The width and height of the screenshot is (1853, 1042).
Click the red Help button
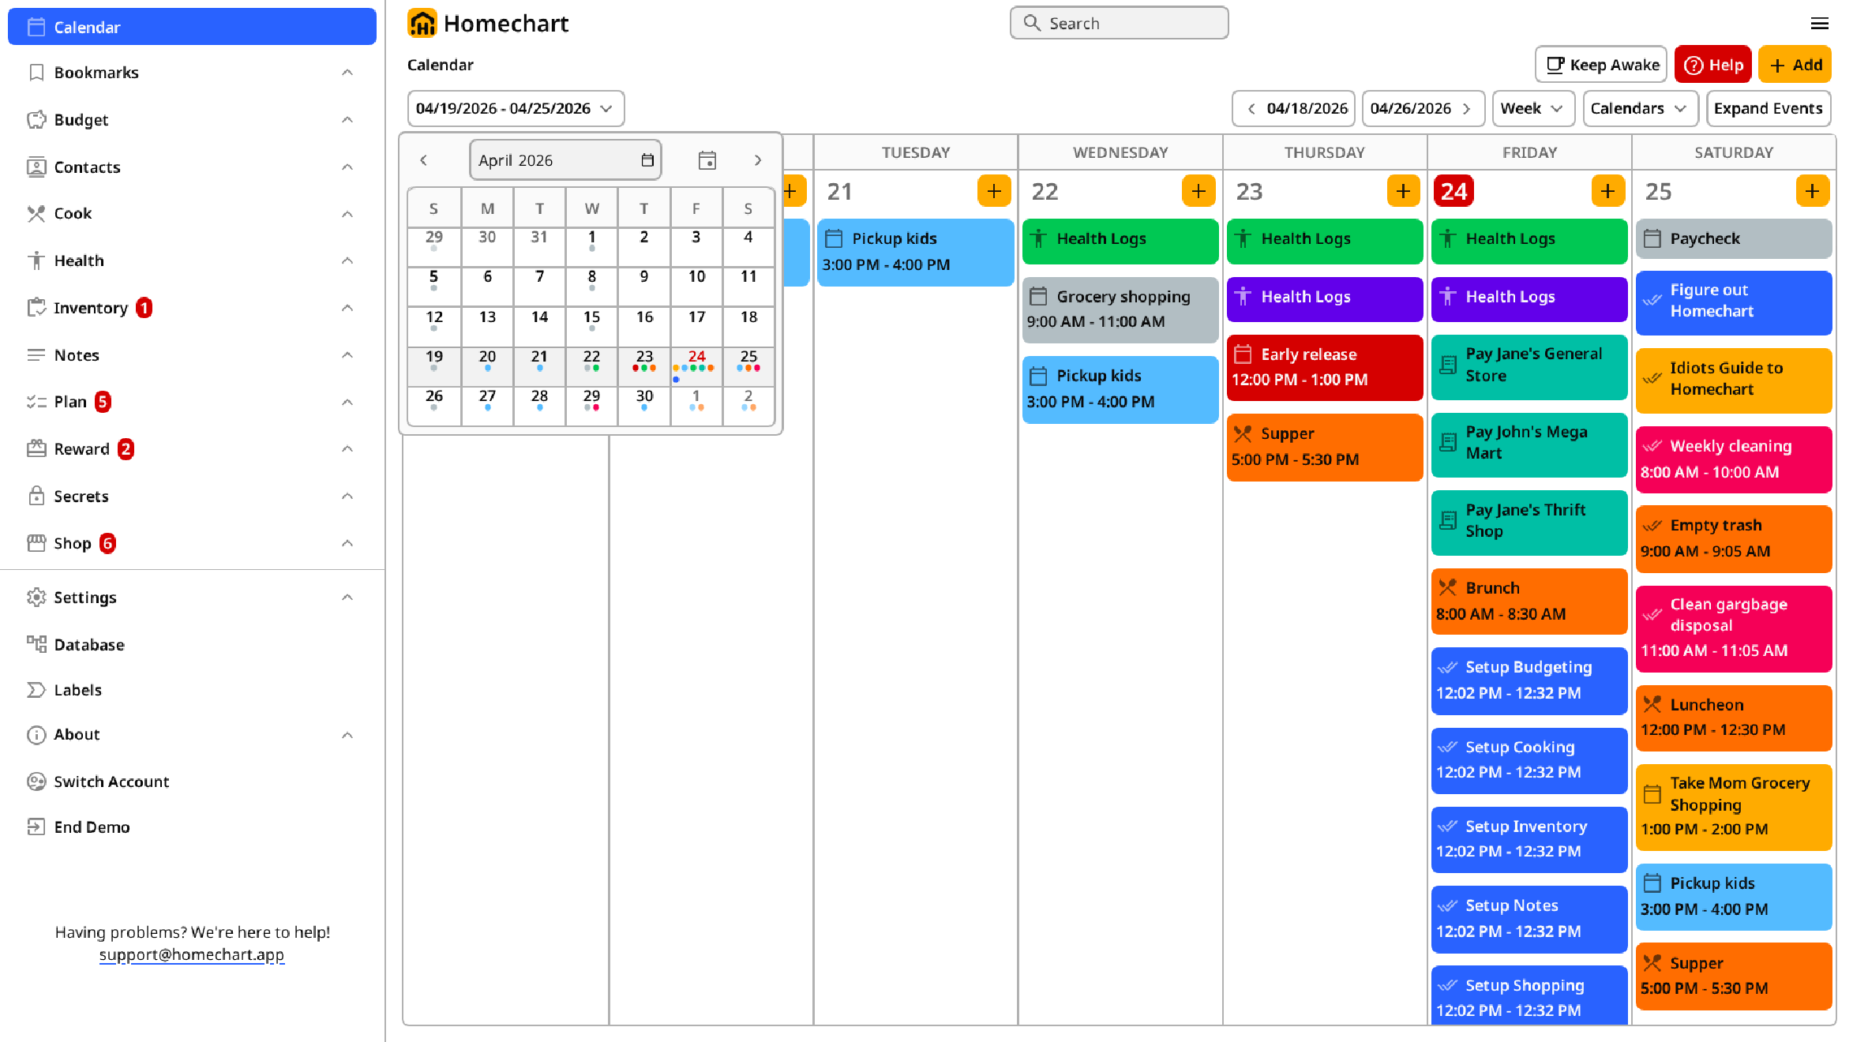[x=1712, y=65]
